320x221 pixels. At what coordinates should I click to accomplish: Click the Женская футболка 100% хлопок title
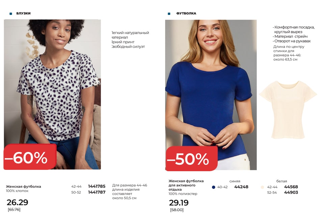24,189
